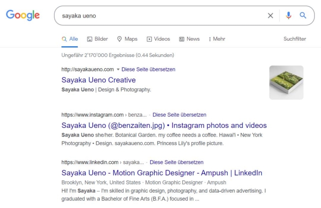Screen dimensions: 321x208
Task: Switch to the Bilder tab
Action: pyautogui.click(x=98, y=39)
